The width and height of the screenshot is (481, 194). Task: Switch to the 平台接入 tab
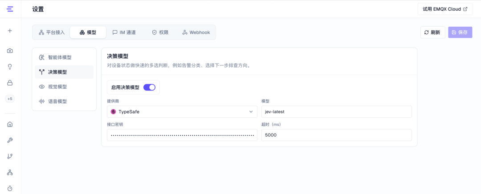(52, 32)
